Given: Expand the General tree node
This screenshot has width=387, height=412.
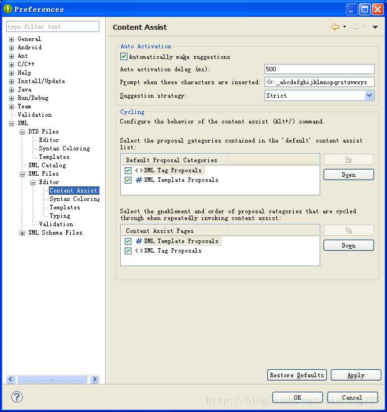Looking at the screenshot, I should pyautogui.click(x=11, y=39).
